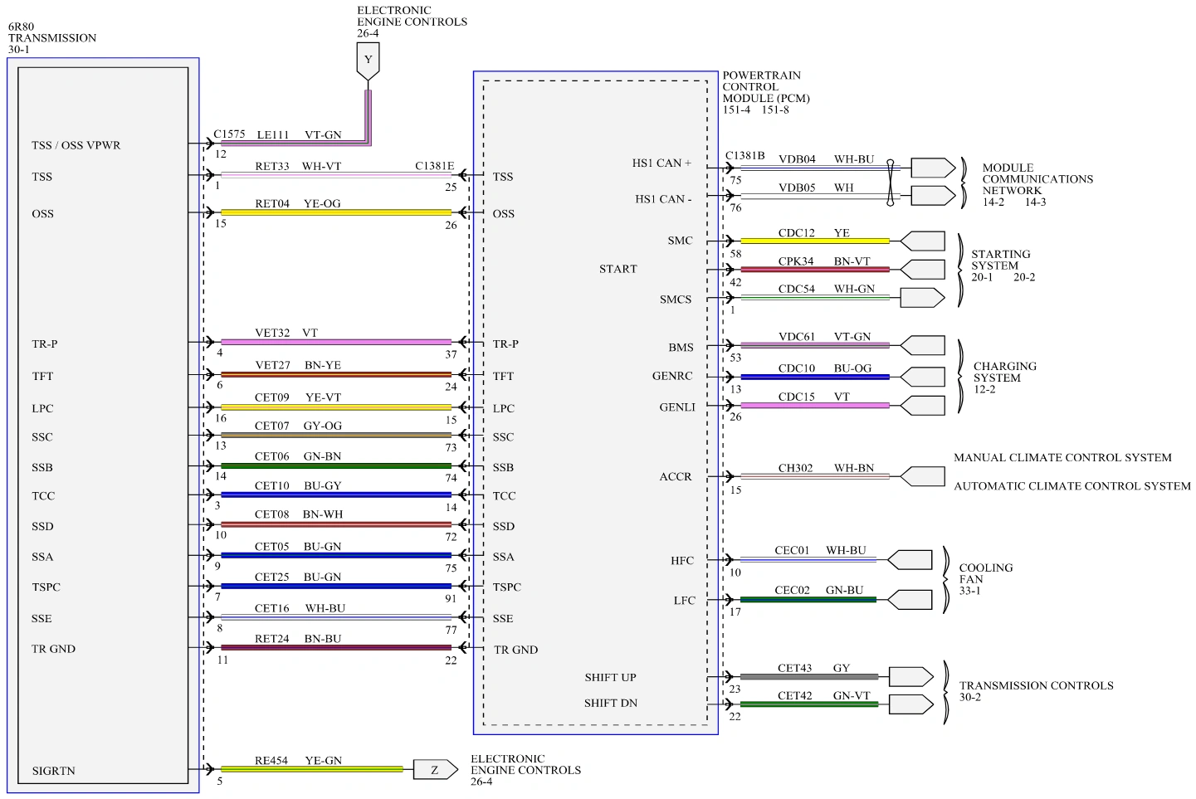Open page reference 30-1 under 6R80 Transmission
The height and width of the screenshot is (799, 1196).
[19, 50]
